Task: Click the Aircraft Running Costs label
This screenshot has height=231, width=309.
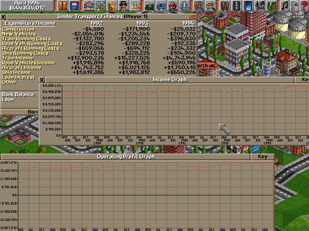Action: pyautogui.click(x=30, y=48)
